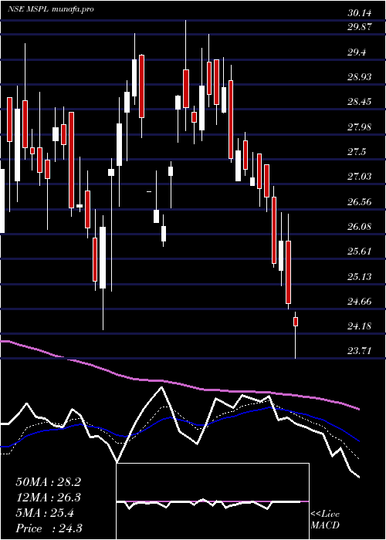Click the 26.08 price level label
This screenshot has width=386, height=540.
pos(360,227)
